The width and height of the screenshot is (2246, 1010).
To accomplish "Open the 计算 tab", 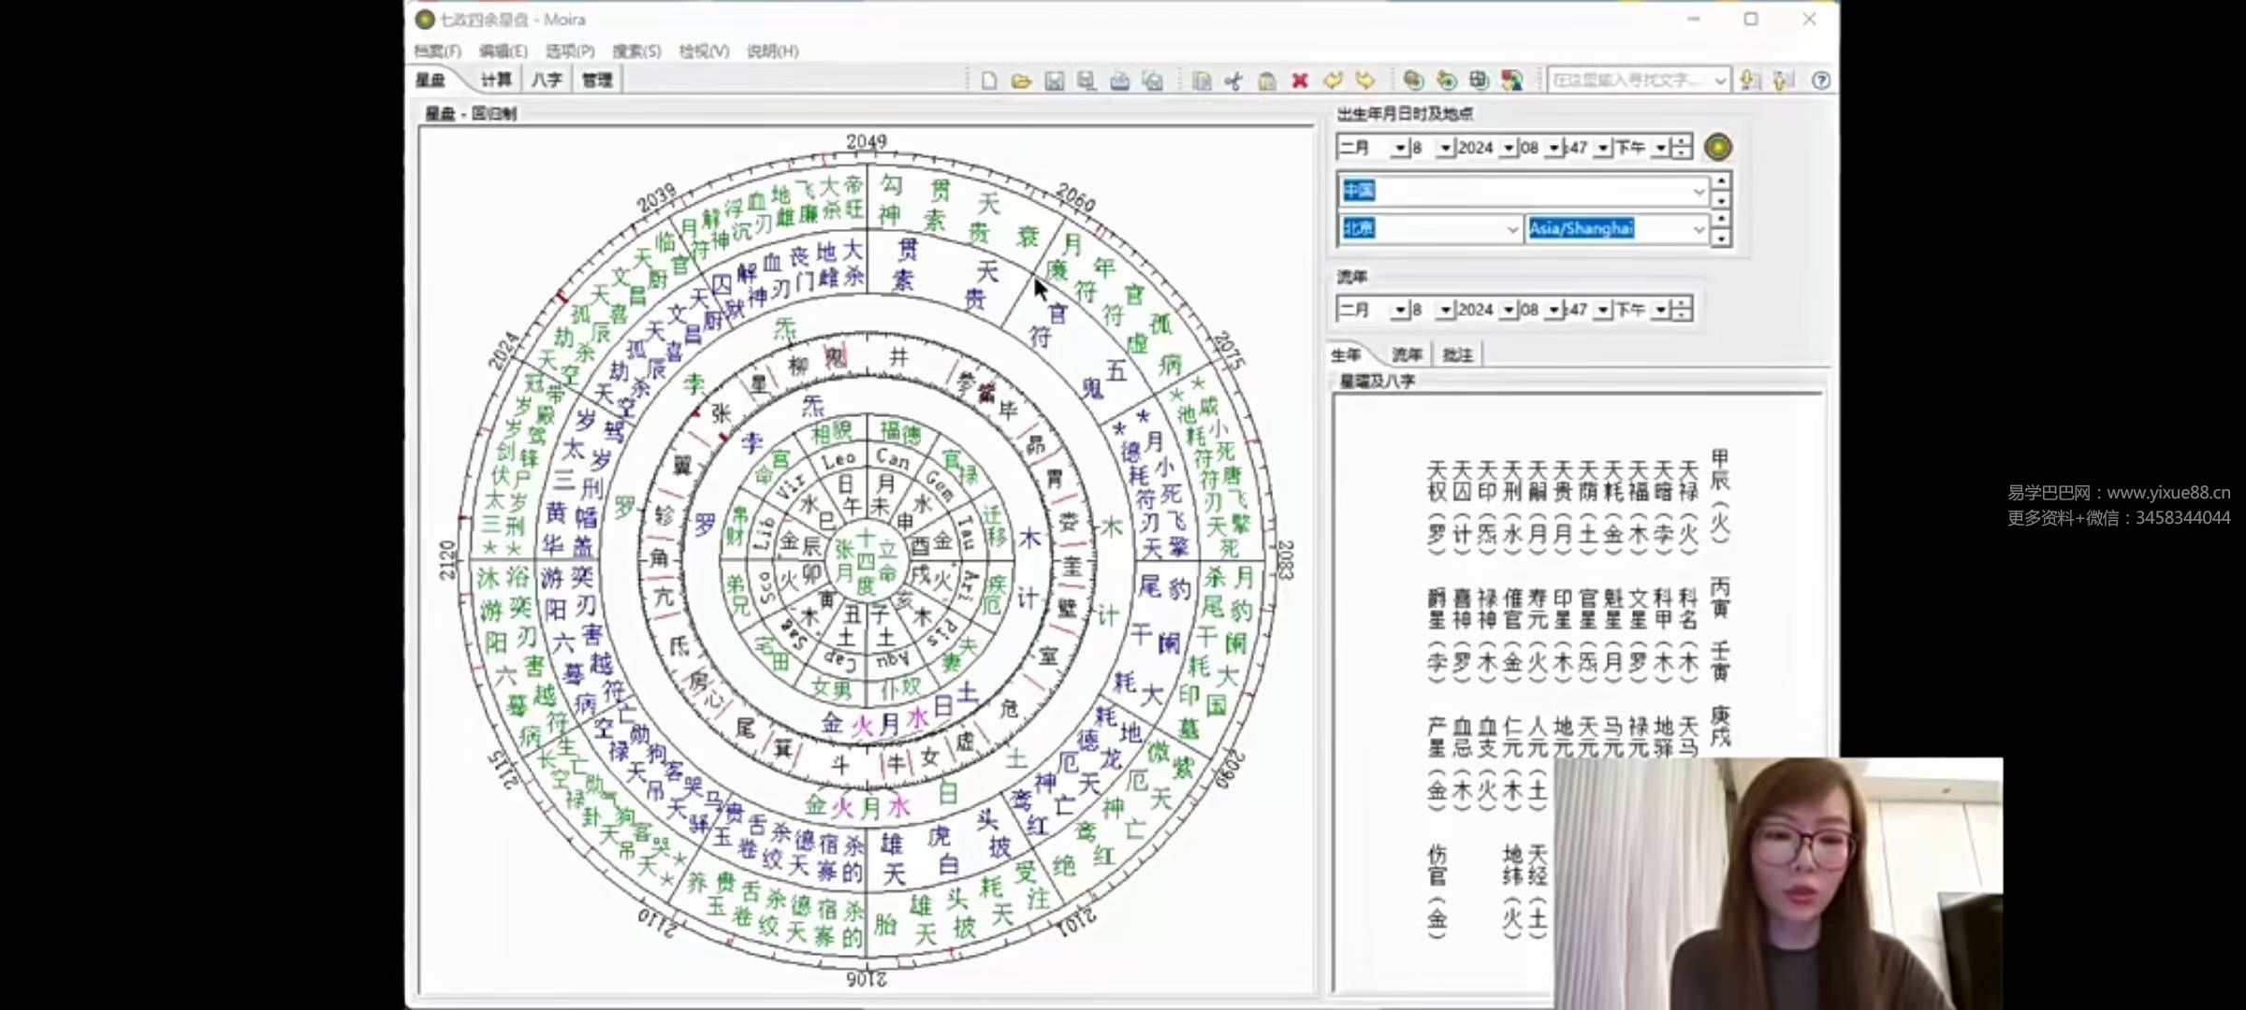I will 496,80.
